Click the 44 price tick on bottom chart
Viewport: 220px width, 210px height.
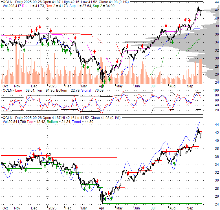pos(217,125)
